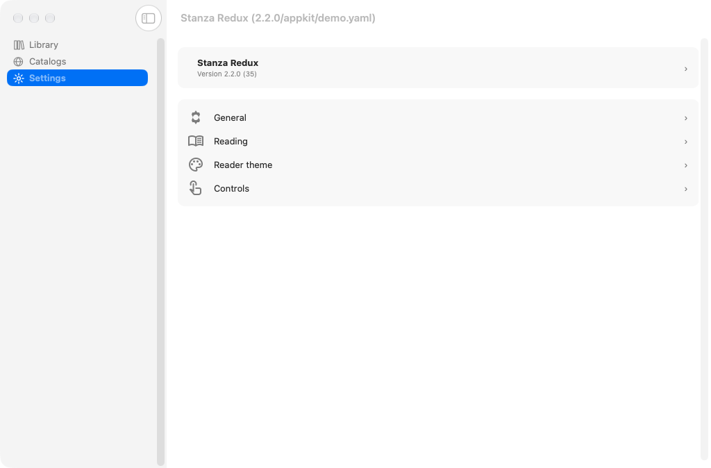
Task: Click the Version 2.2.0 (35) text
Action: [227, 74]
